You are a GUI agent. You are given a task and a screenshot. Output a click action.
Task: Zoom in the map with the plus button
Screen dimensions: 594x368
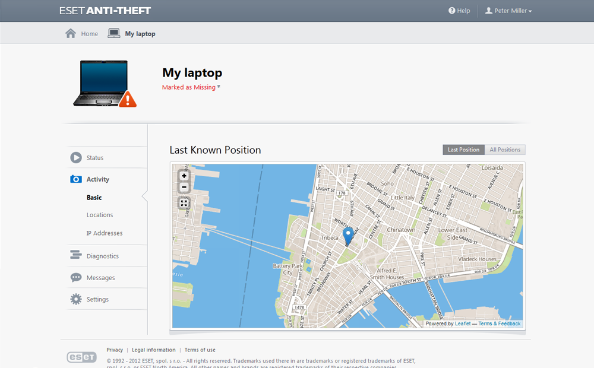click(184, 176)
